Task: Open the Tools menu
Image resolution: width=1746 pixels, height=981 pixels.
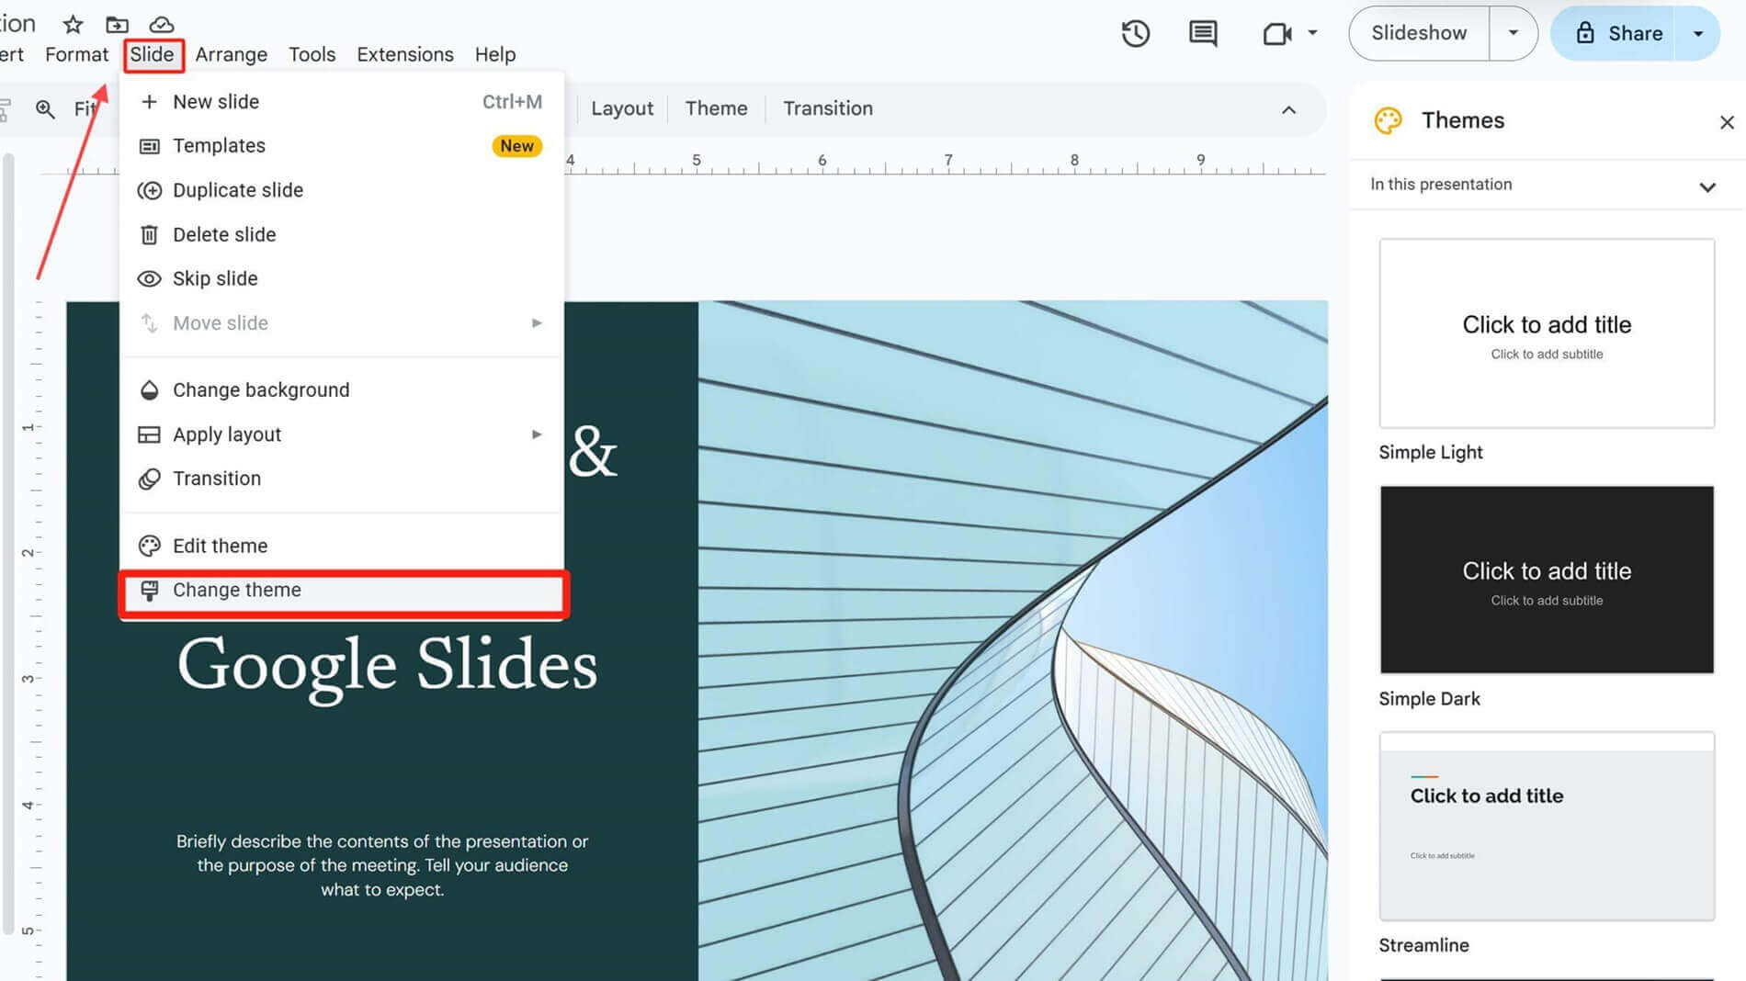Action: coord(312,54)
